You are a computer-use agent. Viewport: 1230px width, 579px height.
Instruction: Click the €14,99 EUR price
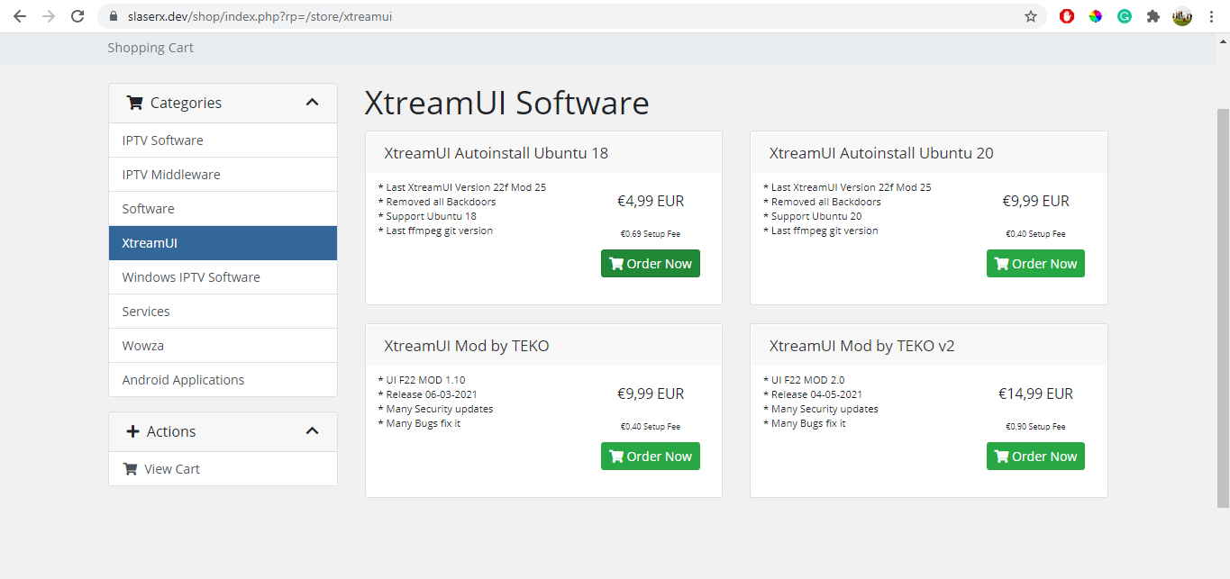click(1035, 394)
